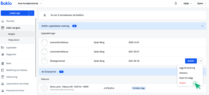The width and height of the screenshot is (209, 95).
Task: Choose the red Ta bort option
Action: click(182, 83)
